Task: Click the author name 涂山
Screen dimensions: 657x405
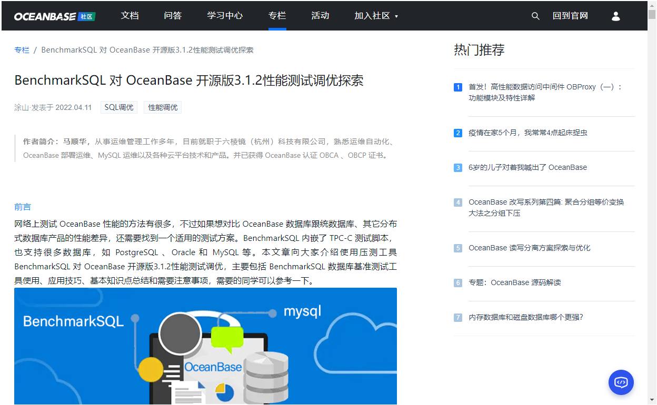Action: point(22,108)
